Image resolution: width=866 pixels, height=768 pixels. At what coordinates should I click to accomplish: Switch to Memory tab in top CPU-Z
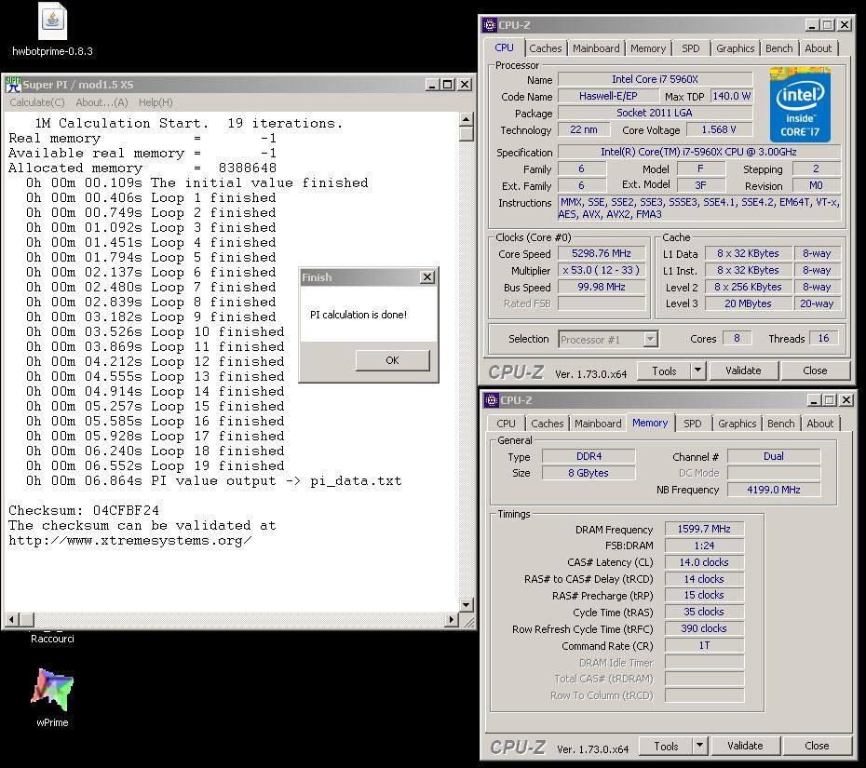[x=648, y=48]
